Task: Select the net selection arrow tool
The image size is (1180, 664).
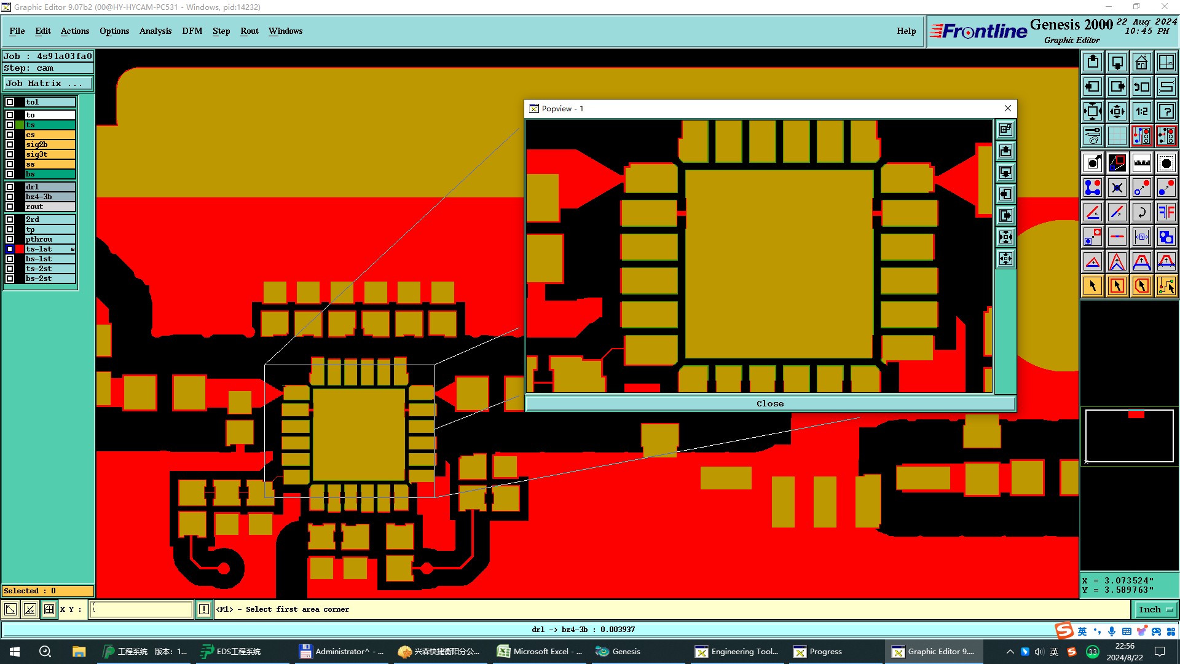Action: tap(1166, 286)
